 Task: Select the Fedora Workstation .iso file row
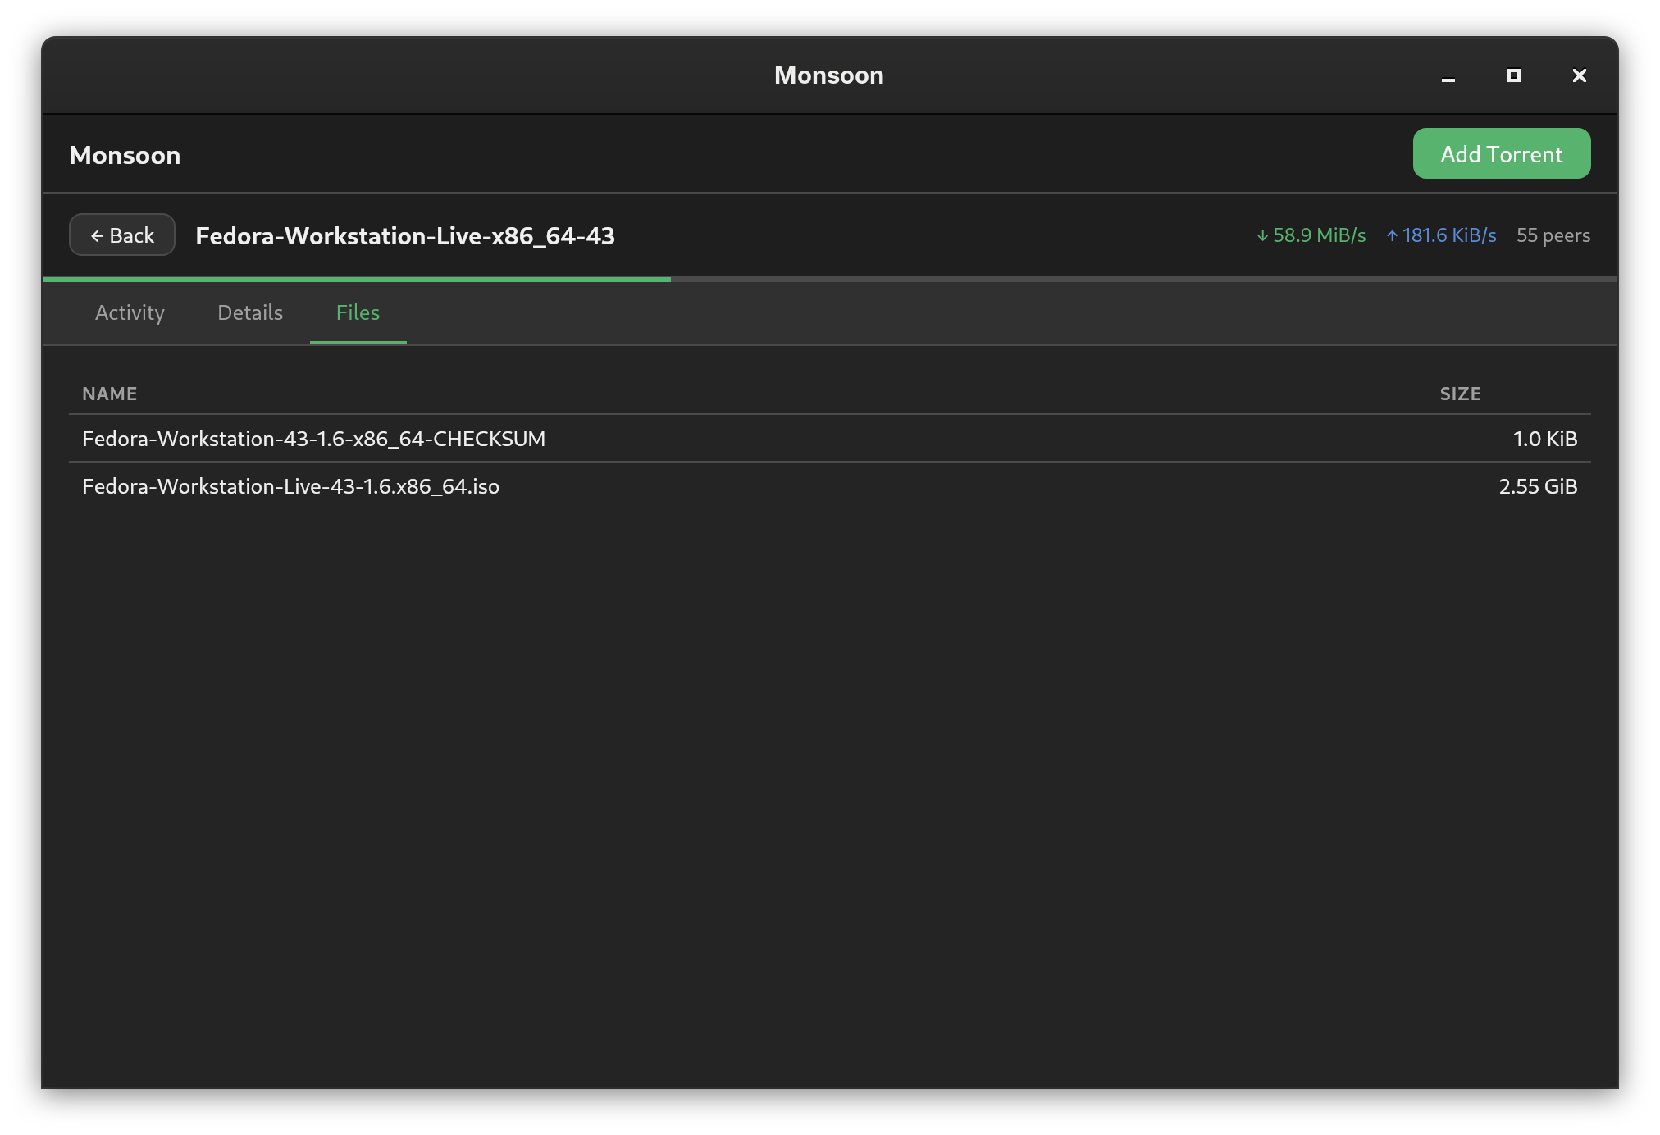[290, 486]
